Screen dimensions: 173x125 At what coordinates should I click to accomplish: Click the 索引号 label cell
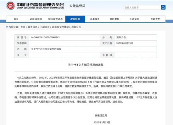[x=22, y=37]
